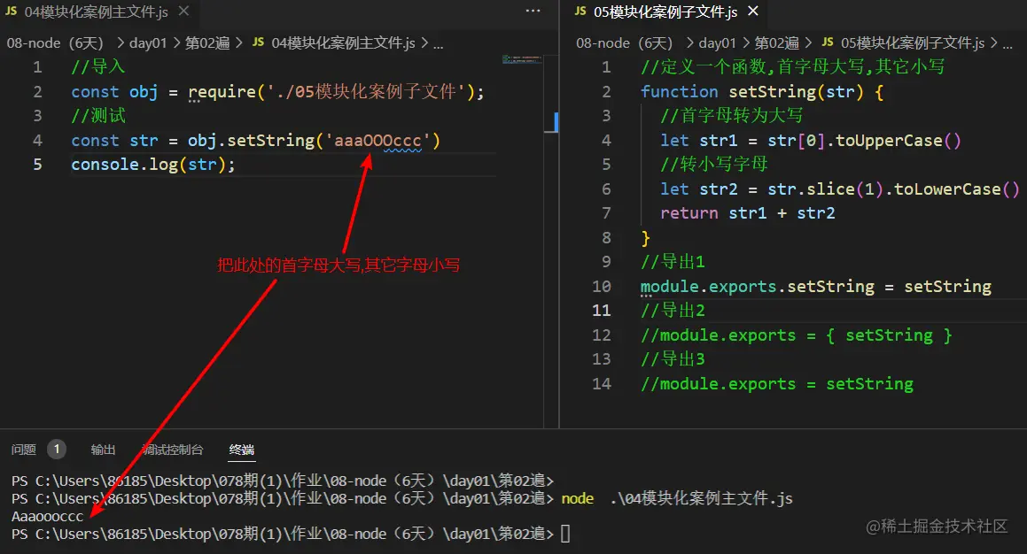Image resolution: width=1027 pixels, height=554 pixels.
Task: Click the //测试 comment
Action: (x=97, y=116)
